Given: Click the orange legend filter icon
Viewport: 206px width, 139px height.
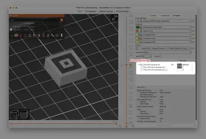Looking at the screenshot, I should coord(62,20).
